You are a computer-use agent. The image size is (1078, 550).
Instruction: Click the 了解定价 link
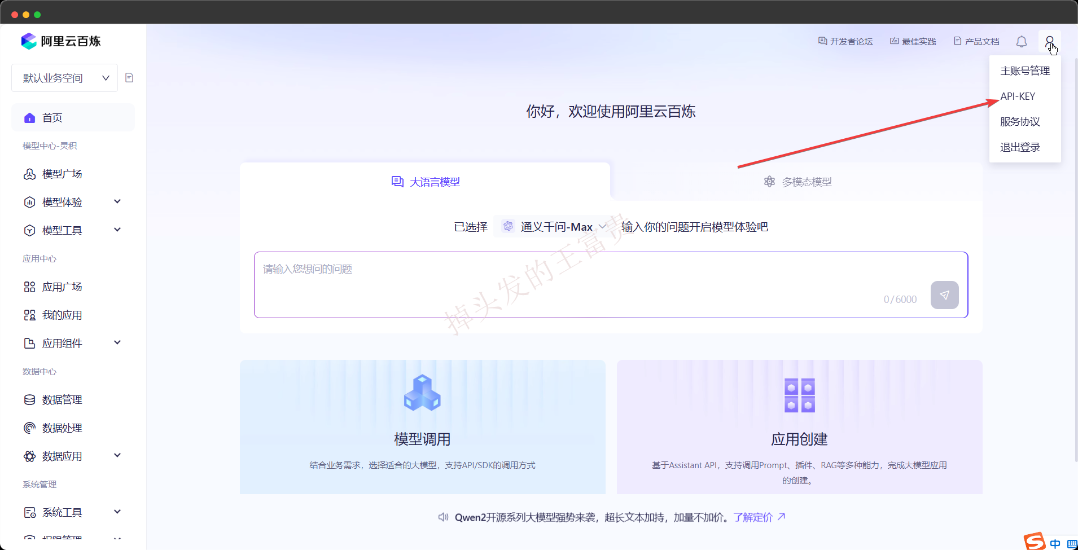click(x=753, y=517)
